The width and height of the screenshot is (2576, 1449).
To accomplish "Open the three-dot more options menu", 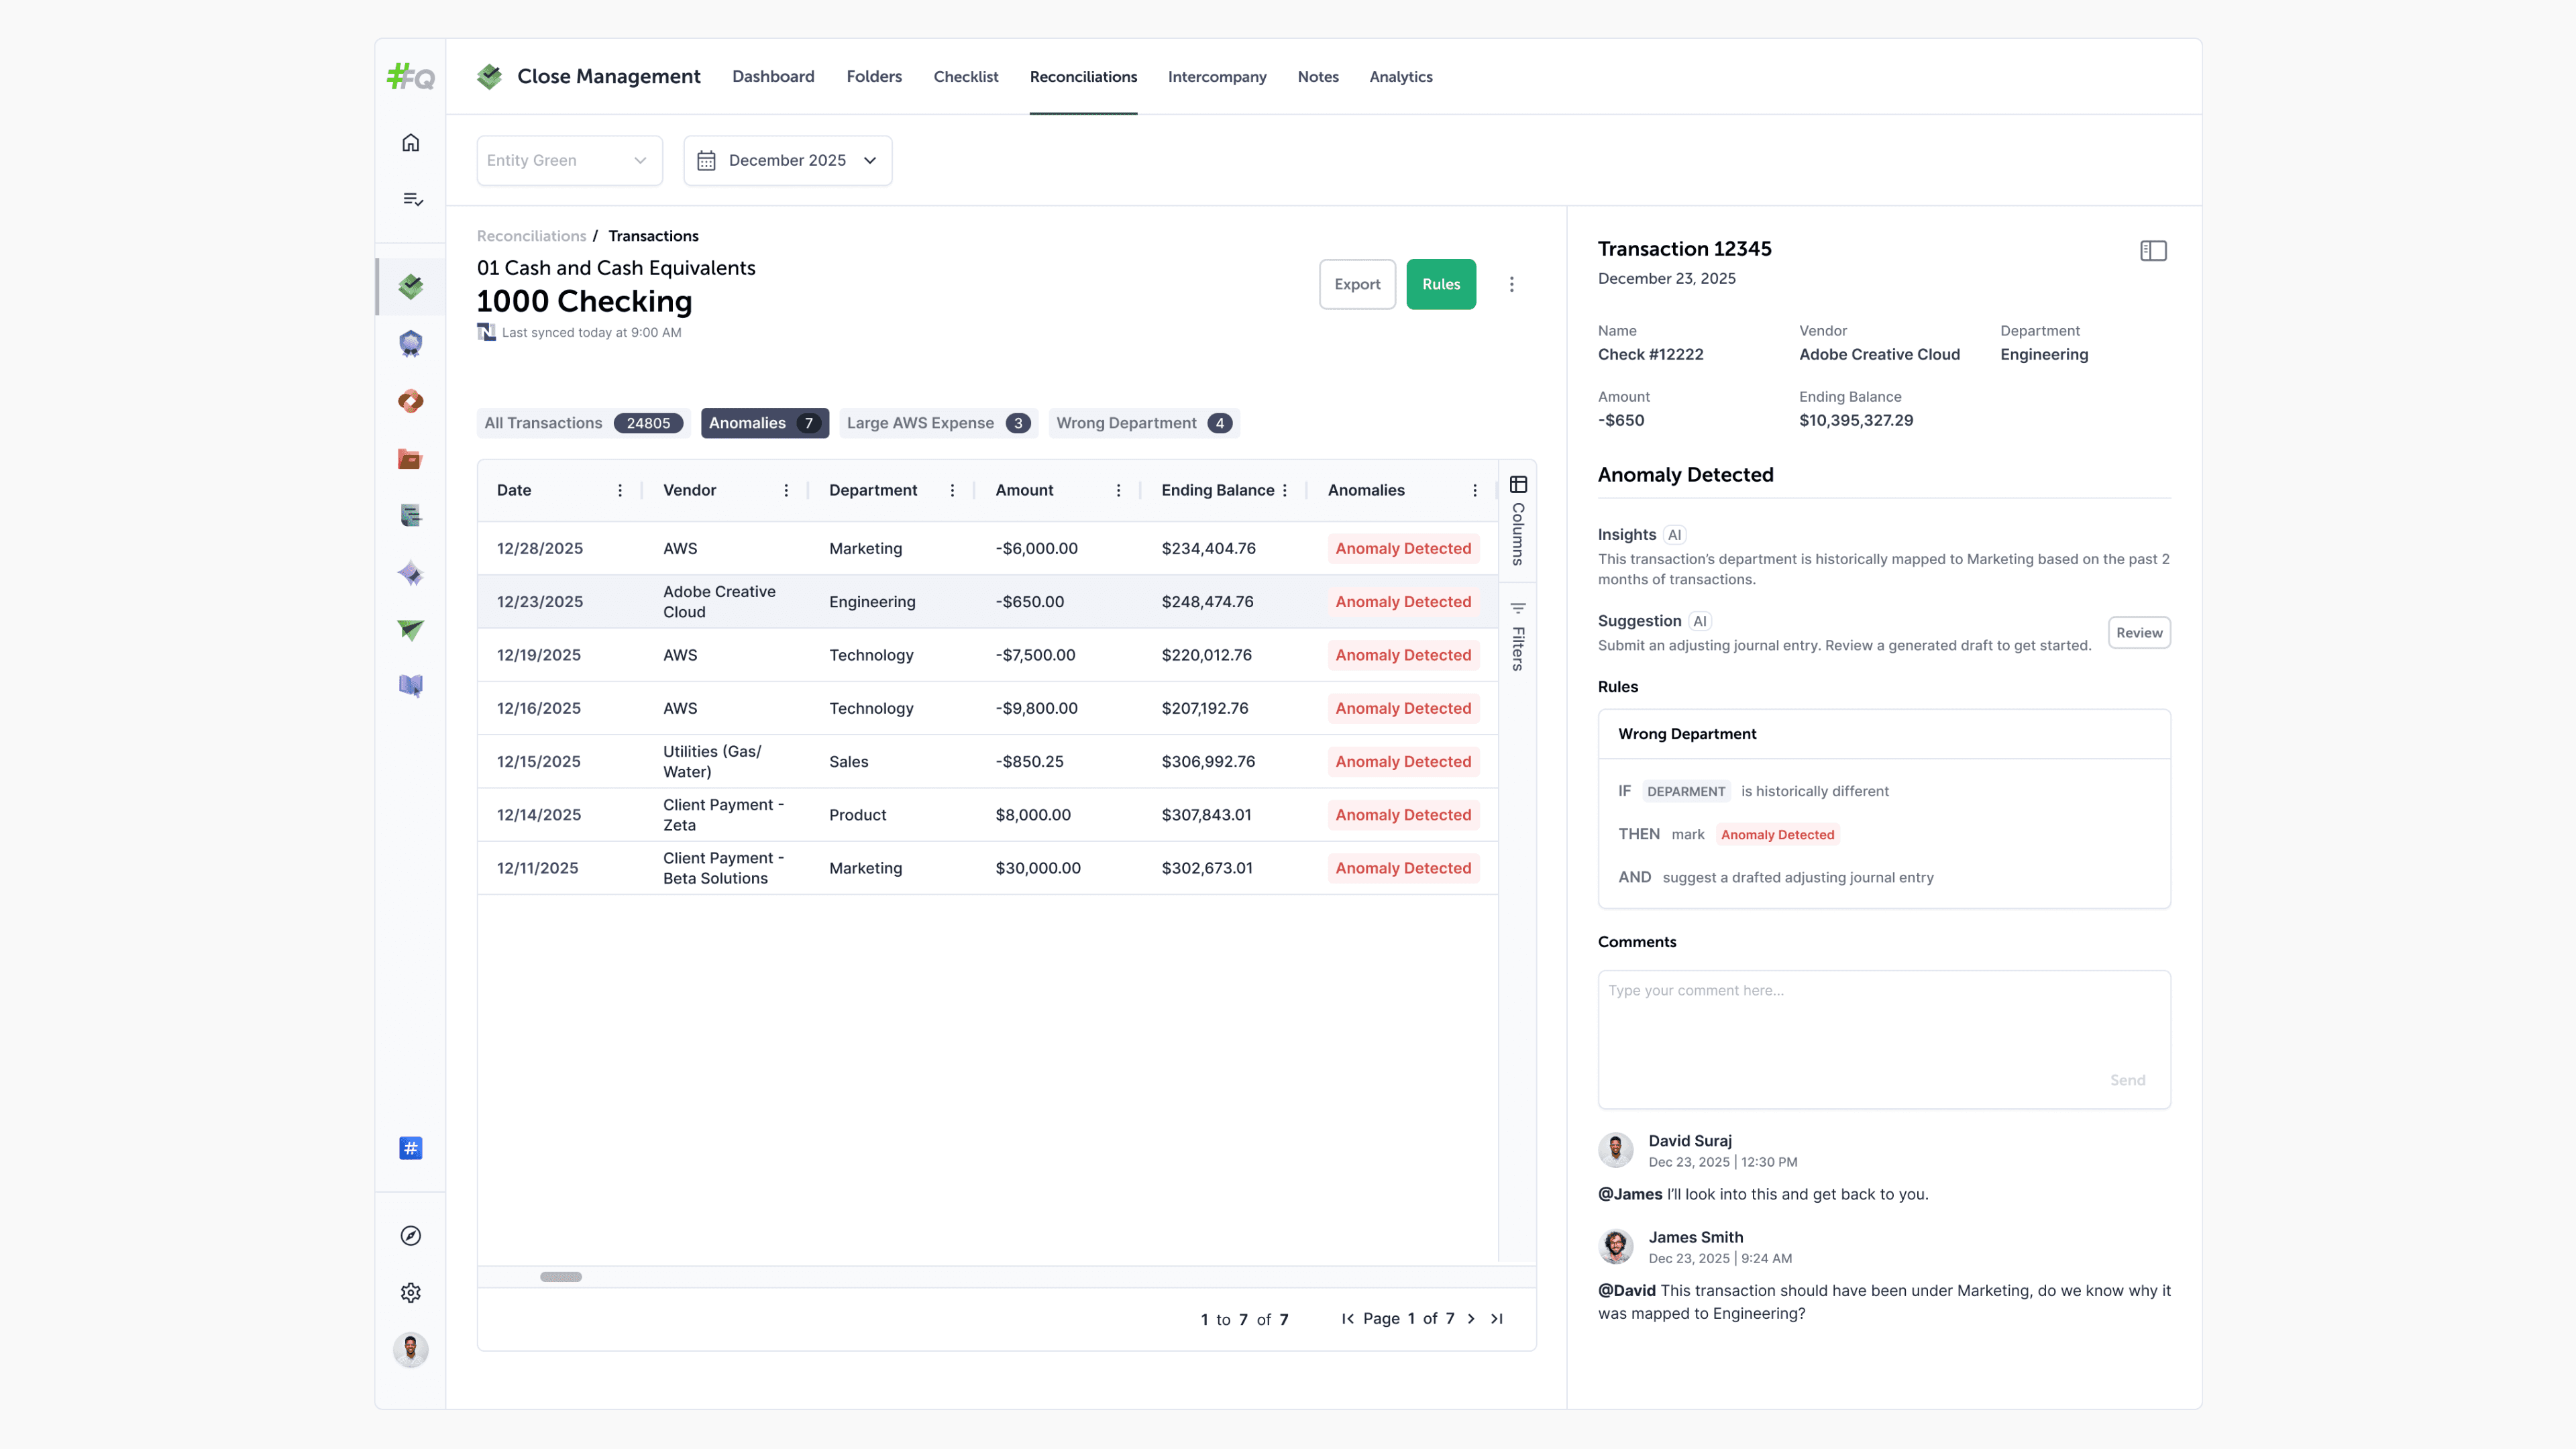I will tap(1511, 285).
